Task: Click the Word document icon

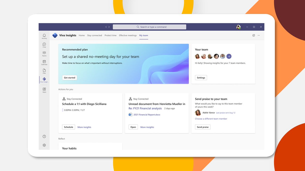Action: [130, 115]
